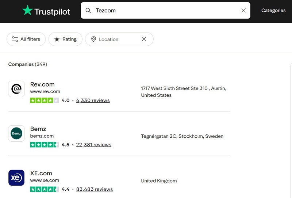Click XE.com United Kingdom location text

pyautogui.click(x=159, y=181)
